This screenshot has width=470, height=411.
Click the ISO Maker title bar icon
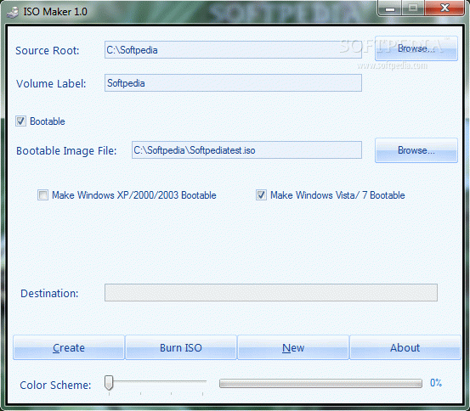coord(12,12)
